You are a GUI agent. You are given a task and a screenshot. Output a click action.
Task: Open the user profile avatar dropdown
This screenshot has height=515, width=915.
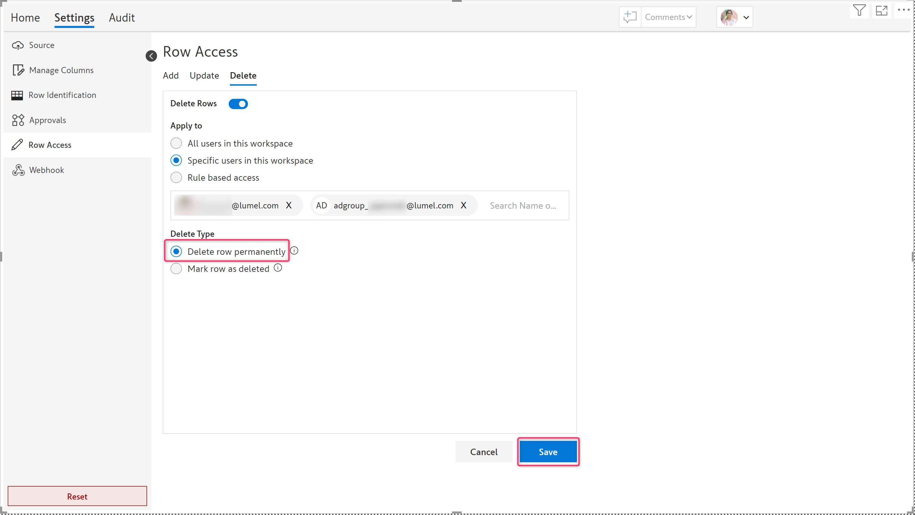(x=735, y=17)
